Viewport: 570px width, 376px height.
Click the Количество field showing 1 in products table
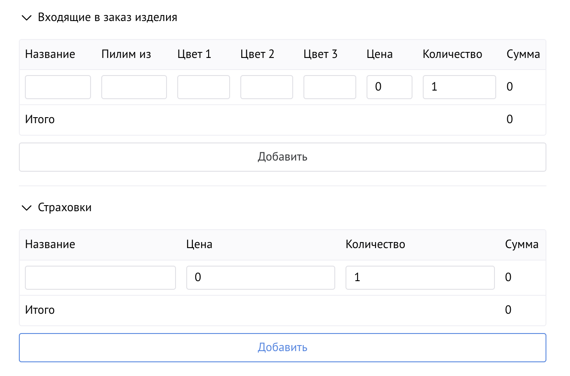459,87
